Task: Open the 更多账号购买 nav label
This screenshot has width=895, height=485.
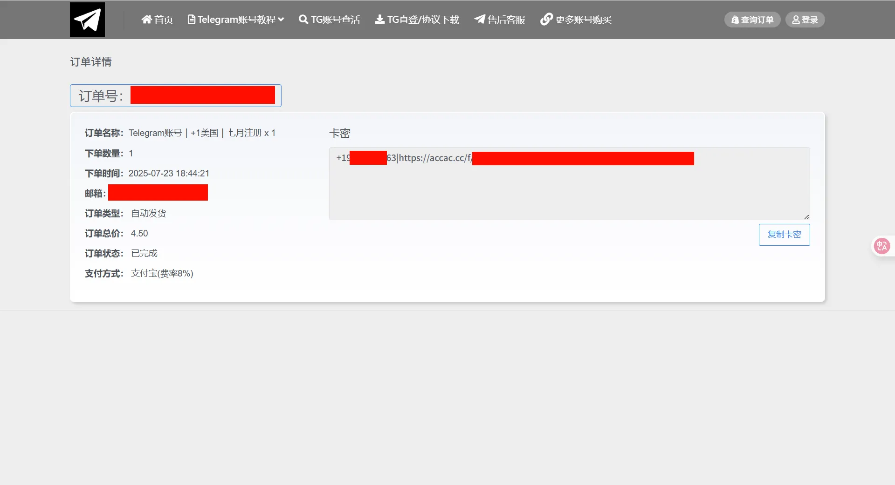Action: coord(584,20)
